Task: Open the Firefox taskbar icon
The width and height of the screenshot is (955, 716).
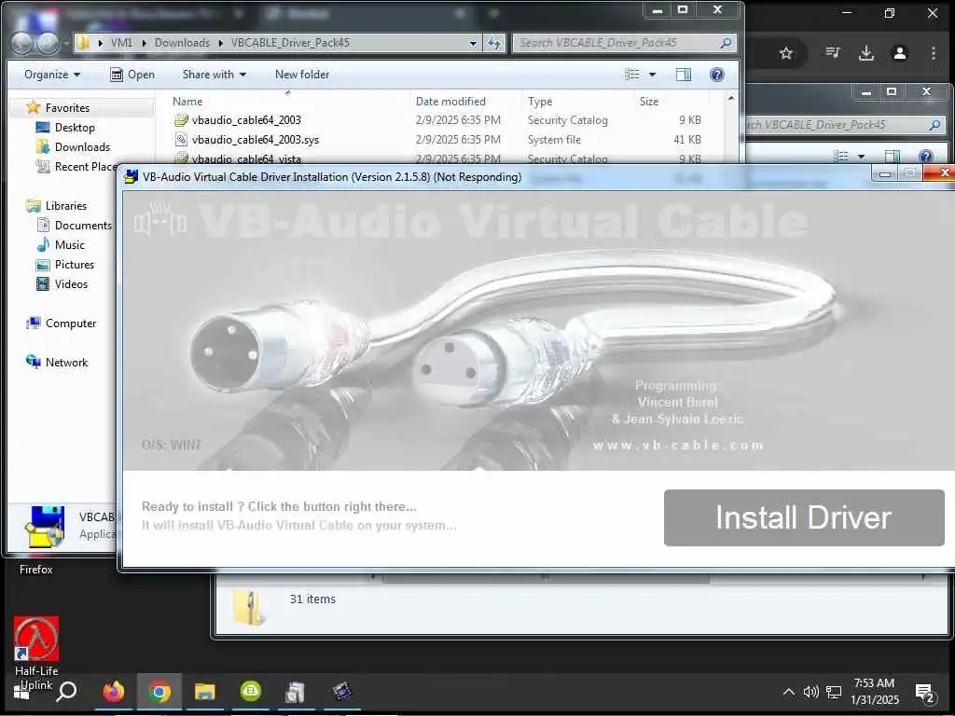Action: pyautogui.click(x=114, y=692)
